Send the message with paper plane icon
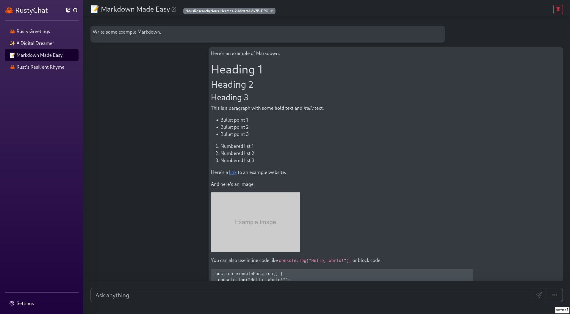Image resolution: width=570 pixels, height=314 pixels. coord(539,295)
